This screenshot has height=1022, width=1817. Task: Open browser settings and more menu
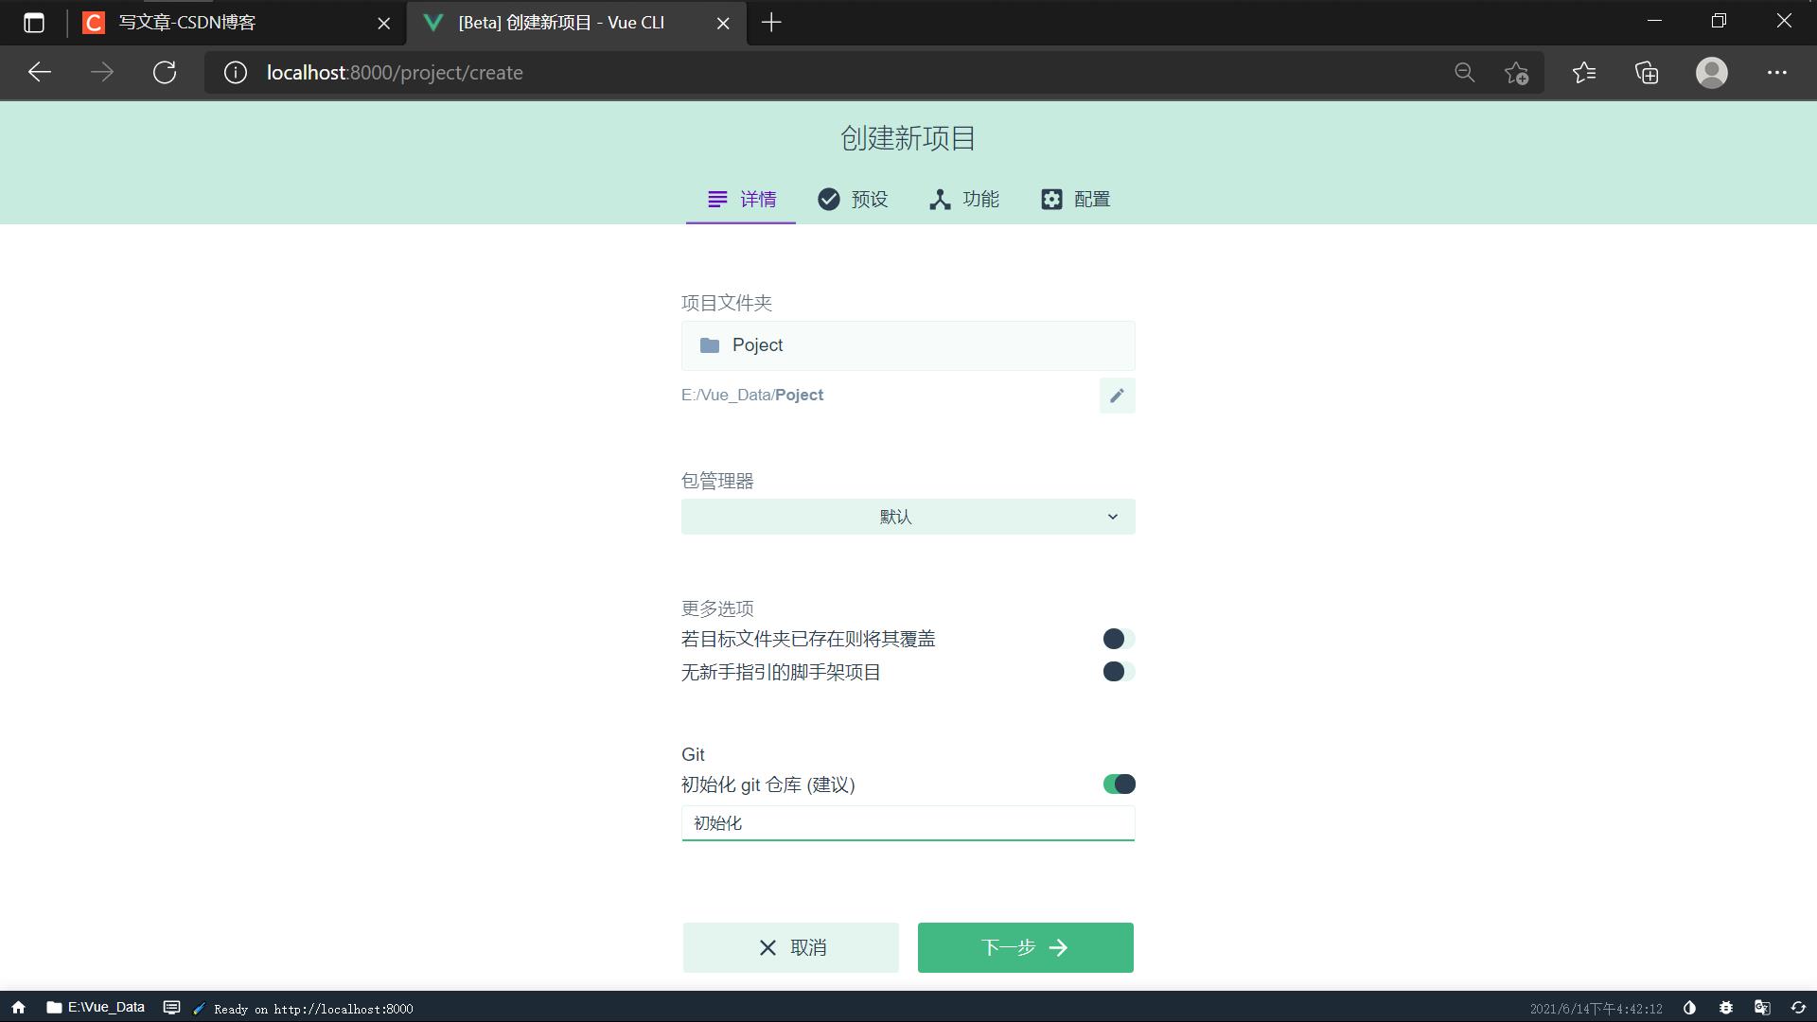coord(1776,73)
